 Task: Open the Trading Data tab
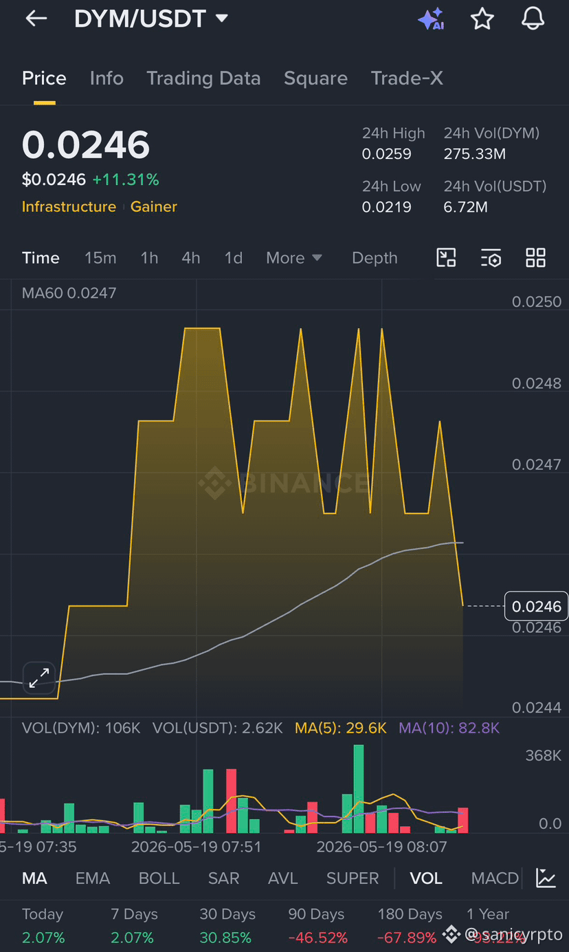(203, 78)
